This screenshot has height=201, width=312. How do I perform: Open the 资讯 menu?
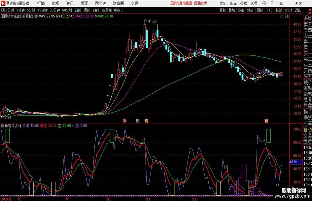point(70,3)
